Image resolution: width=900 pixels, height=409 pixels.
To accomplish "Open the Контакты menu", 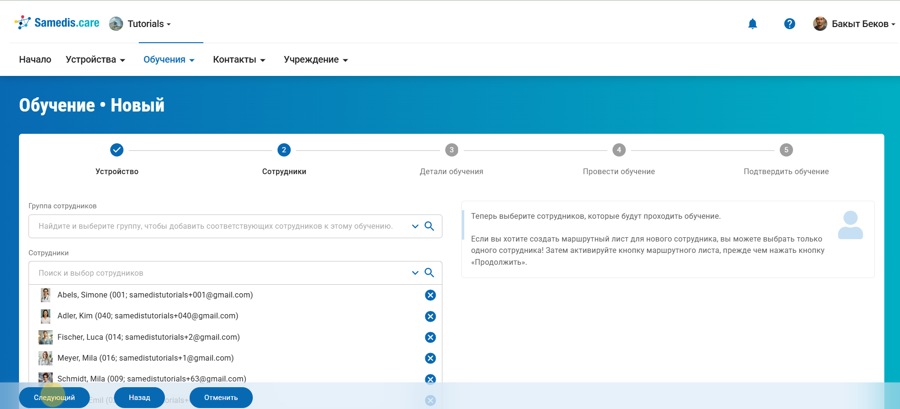I will [239, 60].
